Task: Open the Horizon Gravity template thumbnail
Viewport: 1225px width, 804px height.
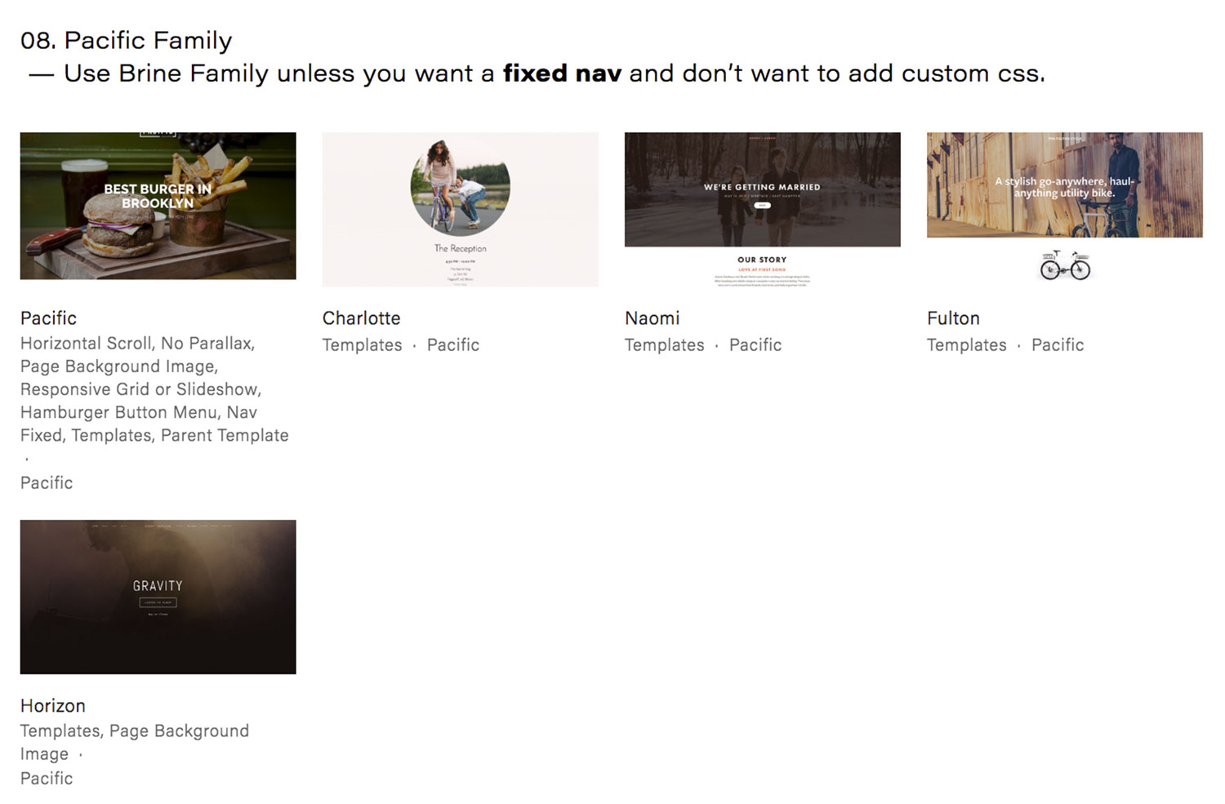Action: (158, 597)
